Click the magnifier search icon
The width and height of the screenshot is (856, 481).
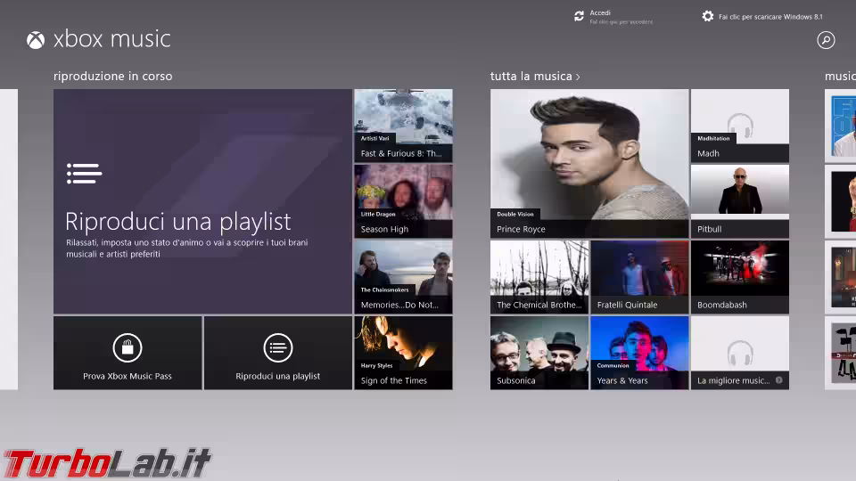point(826,40)
